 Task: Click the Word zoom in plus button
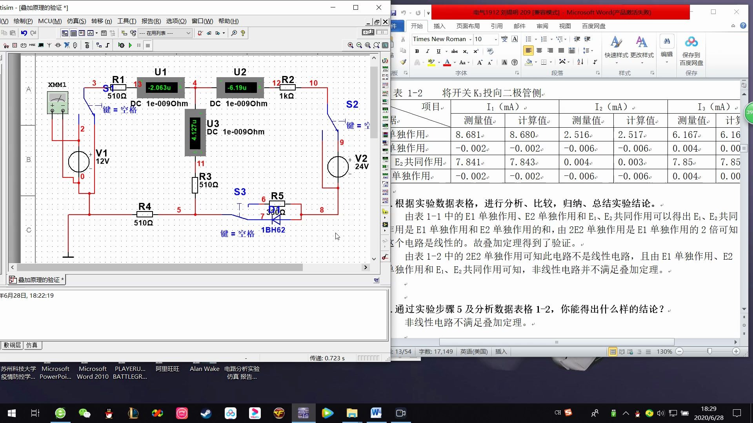click(x=736, y=351)
